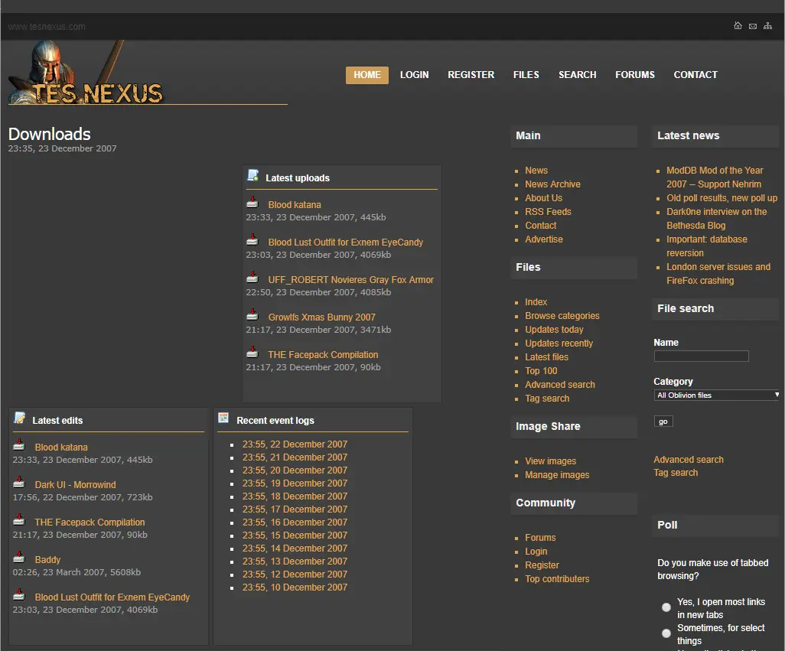
Task: Open Forums link under Community
Action: coord(540,538)
